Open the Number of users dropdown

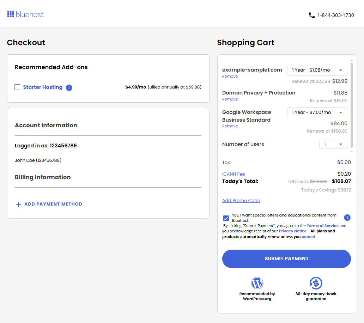coord(333,144)
